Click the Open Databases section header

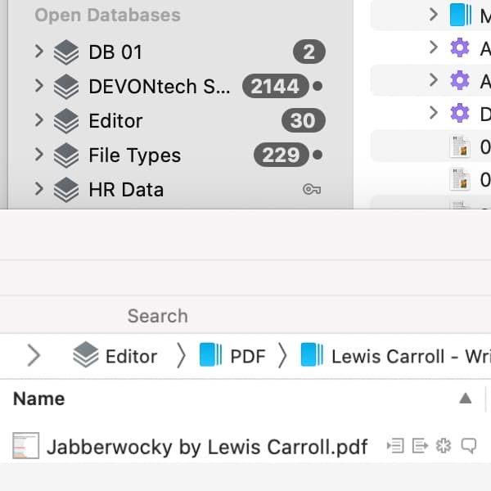(x=108, y=15)
